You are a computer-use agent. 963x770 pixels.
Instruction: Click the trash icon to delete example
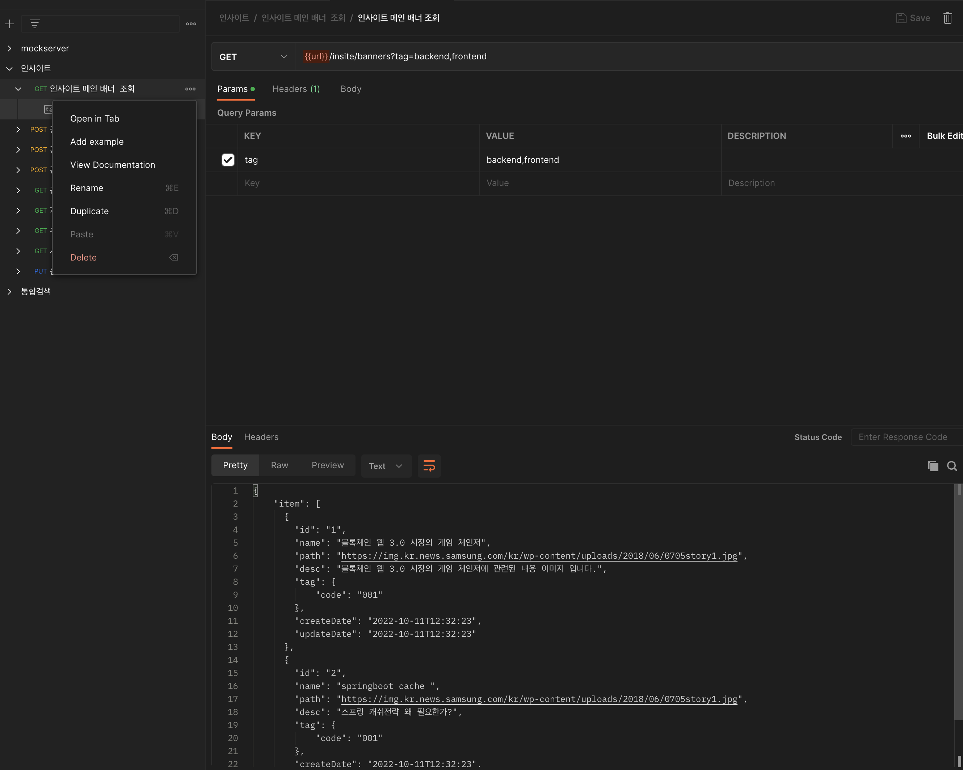[947, 18]
